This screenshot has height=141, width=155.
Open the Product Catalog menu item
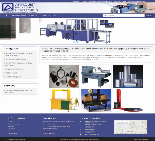(x=19, y=15)
